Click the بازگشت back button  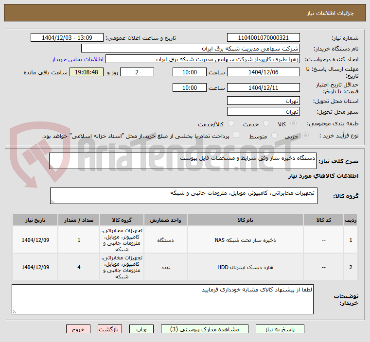click(110, 329)
